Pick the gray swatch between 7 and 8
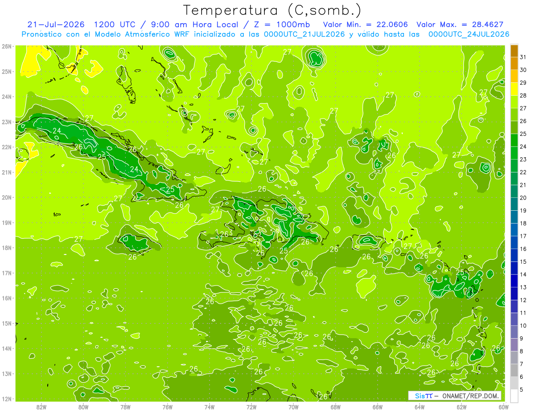The height and width of the screenshot is (413, 535). (514, 357)
